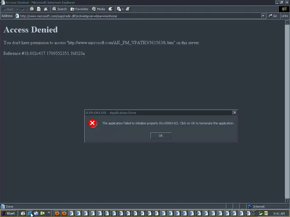Click the taskbar scroll up arrow
Viewport: 290px width, 217px height.
[x=253, y=212]
